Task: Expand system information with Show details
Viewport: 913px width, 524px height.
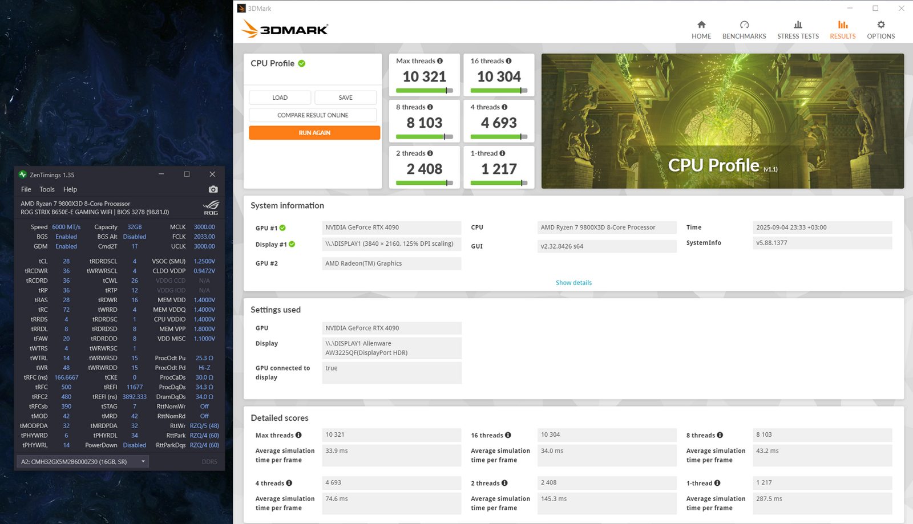Action: [x=573, y=283]
